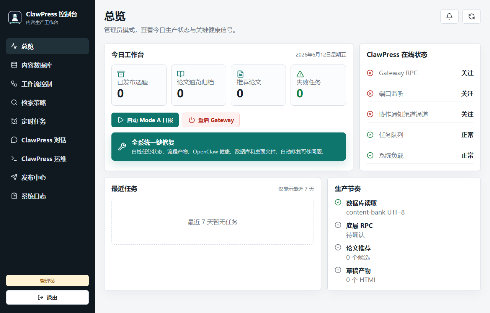Click the date 2026年6月12日星期五
Image resolution: width=490 pixels, height=313 pixels.
321,55
